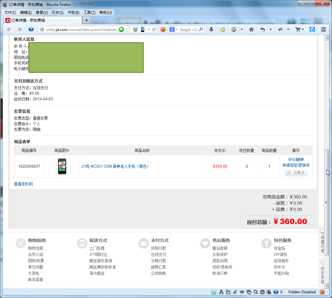
Task: Open a new tab with plus button
Action: (x=87, y=20)
